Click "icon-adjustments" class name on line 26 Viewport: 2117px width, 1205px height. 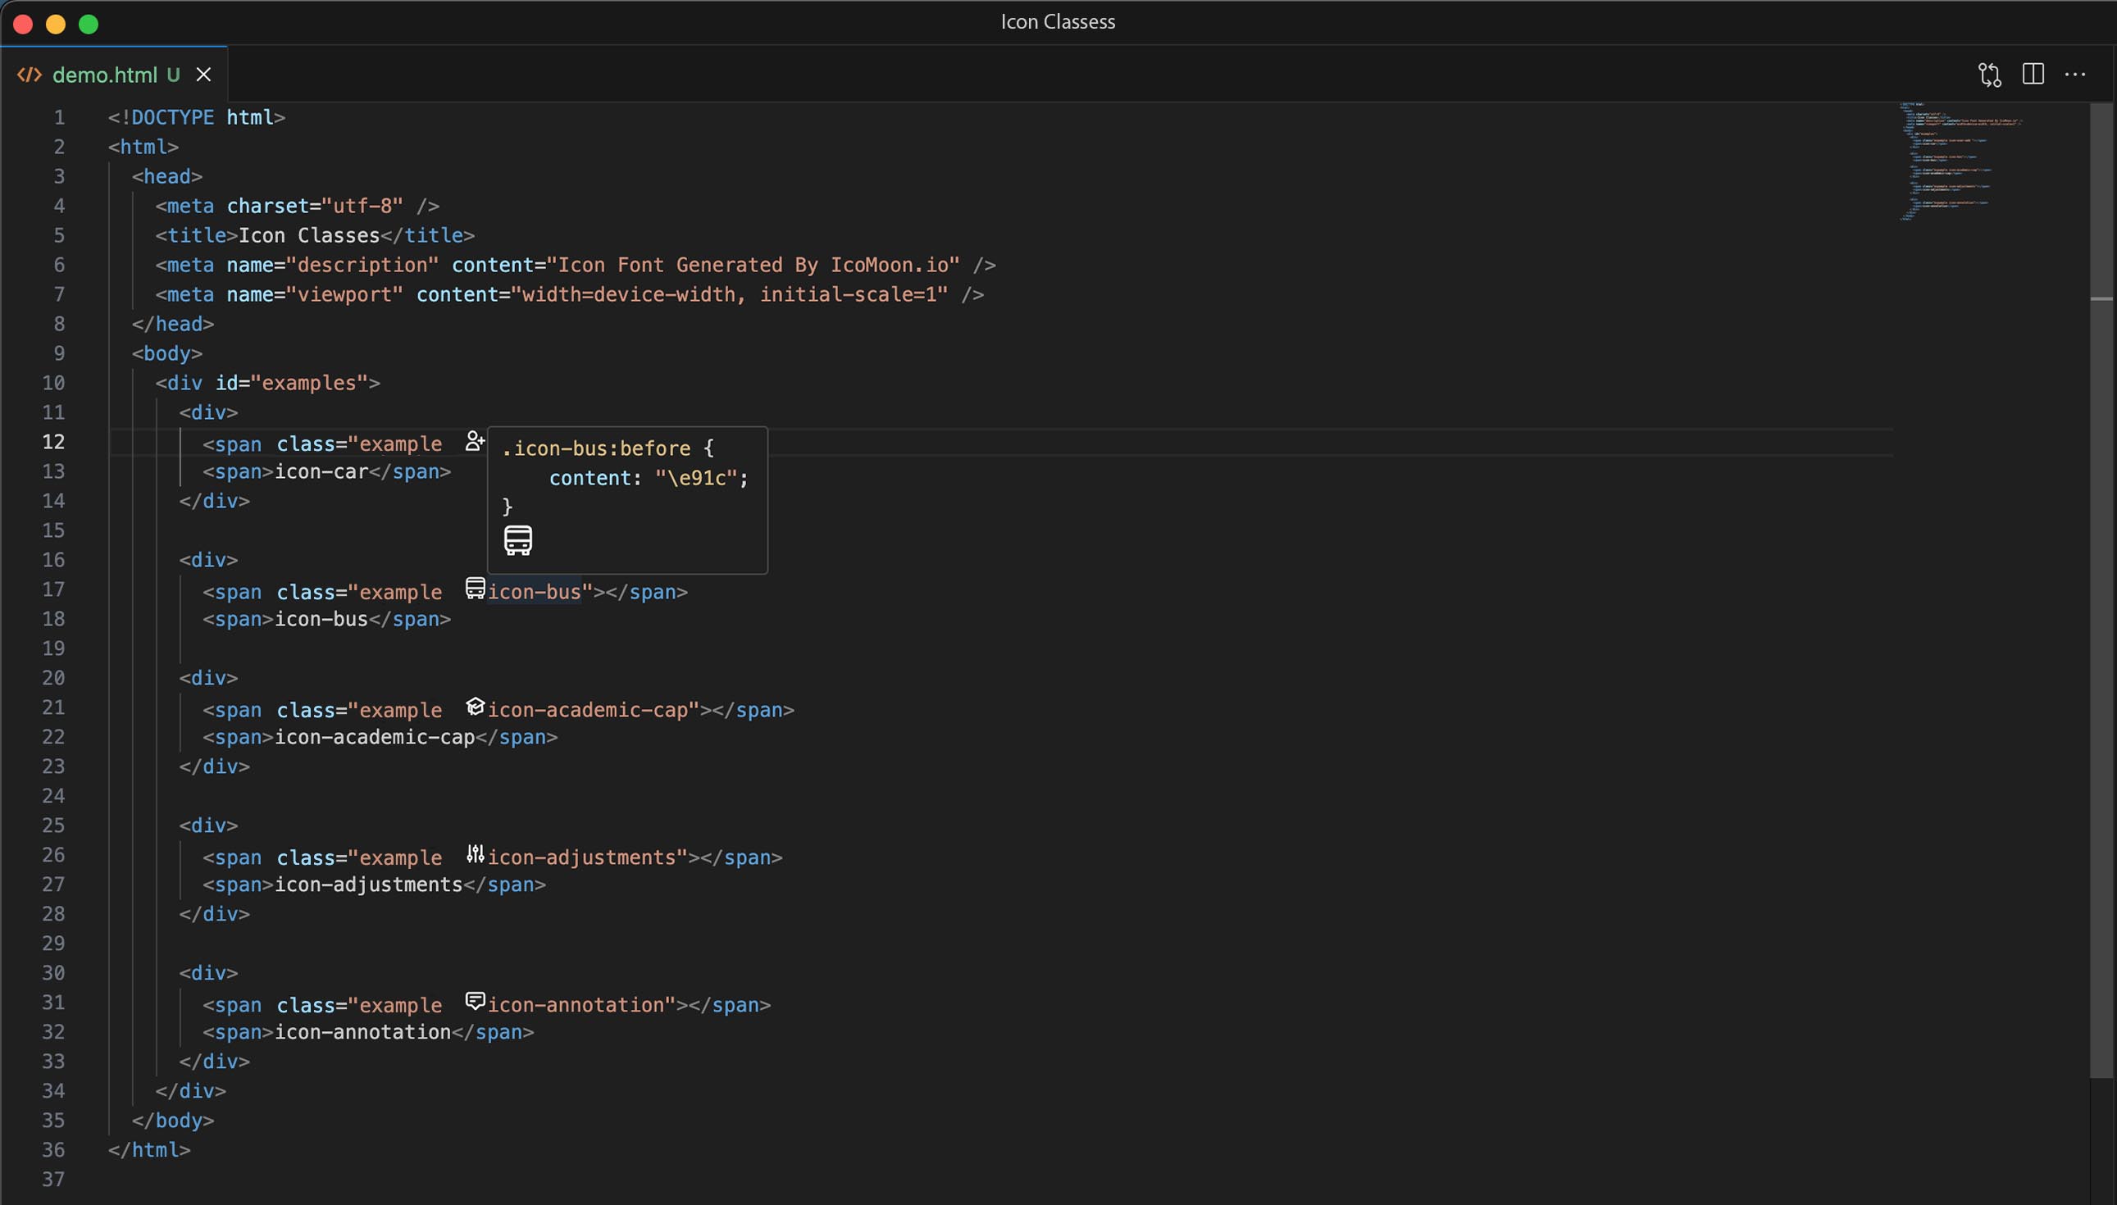point(582,857)
